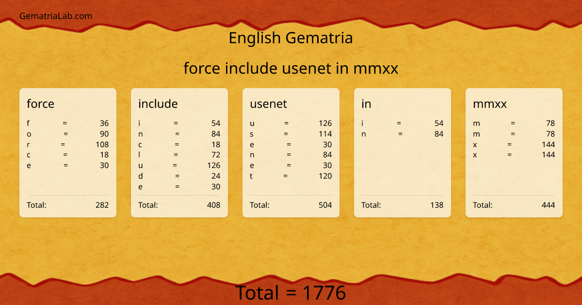Select usenet card total 504
The height and width of the screenshot is (305, 582).
click(325, 205)
